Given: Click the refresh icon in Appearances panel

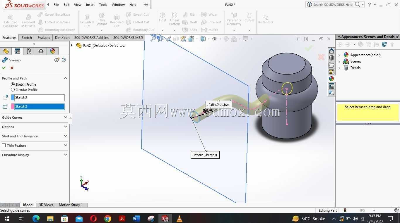Looking at the screenshot, I should point(384,44).
